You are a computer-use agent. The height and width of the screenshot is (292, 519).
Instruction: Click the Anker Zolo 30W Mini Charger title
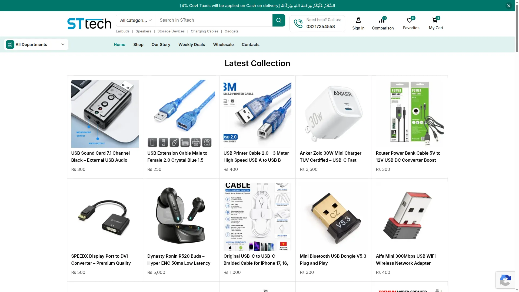(x=331, y=157)
